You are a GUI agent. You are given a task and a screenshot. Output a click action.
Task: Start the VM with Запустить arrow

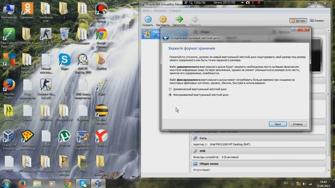(x=179, y=19)
